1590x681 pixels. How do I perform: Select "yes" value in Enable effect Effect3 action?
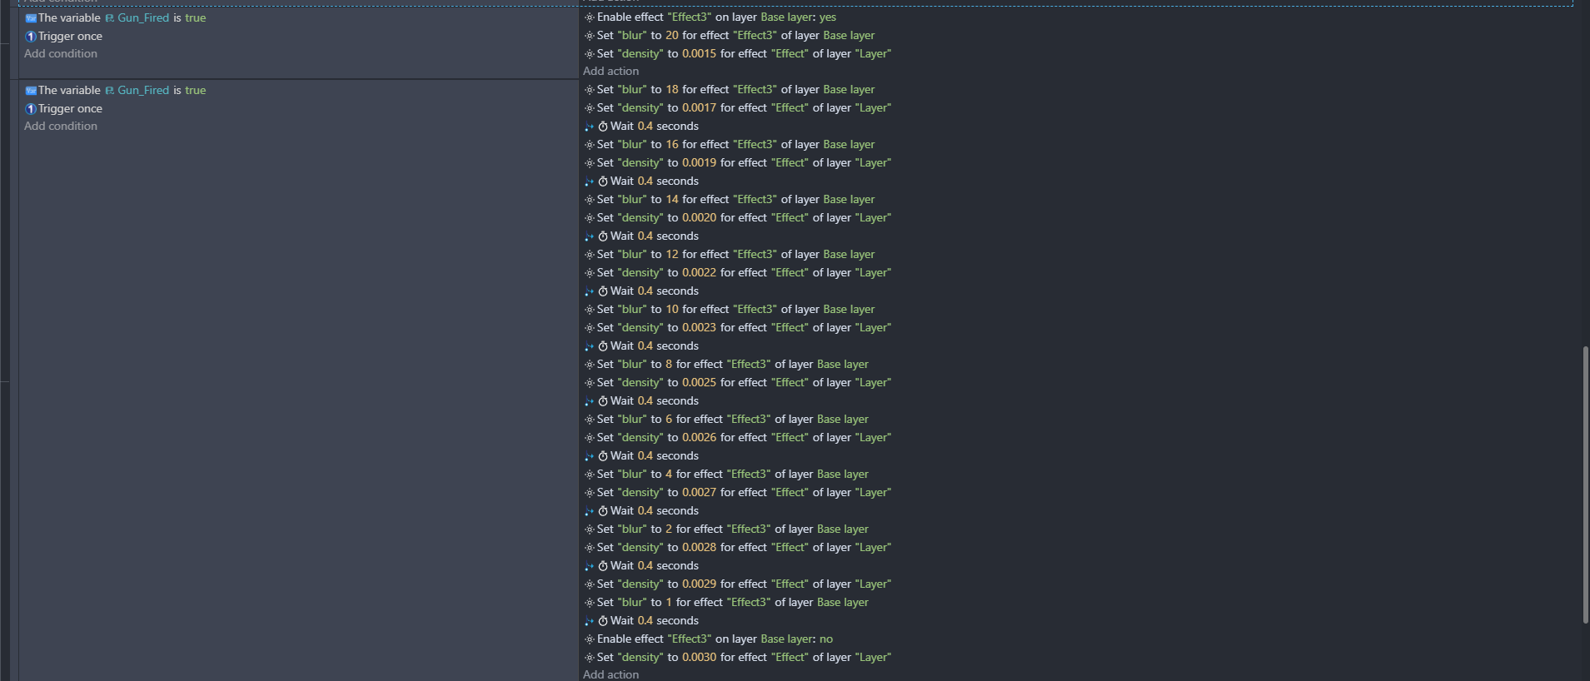(x=828, y=17)
